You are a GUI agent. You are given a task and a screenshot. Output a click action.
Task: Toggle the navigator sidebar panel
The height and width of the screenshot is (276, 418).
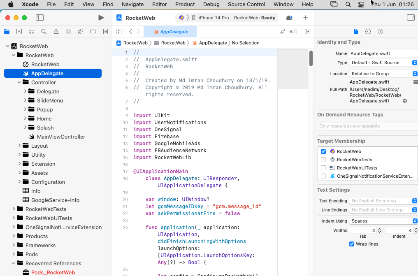[x=40, y=18]
